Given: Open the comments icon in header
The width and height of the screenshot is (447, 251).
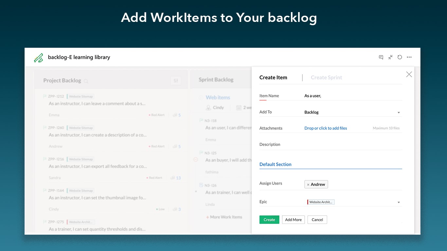Looking at the screenshot, I should [381, 57].
